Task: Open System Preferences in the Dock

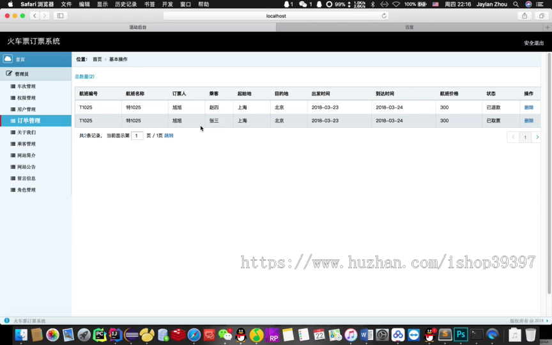Action: coord(382,335)
